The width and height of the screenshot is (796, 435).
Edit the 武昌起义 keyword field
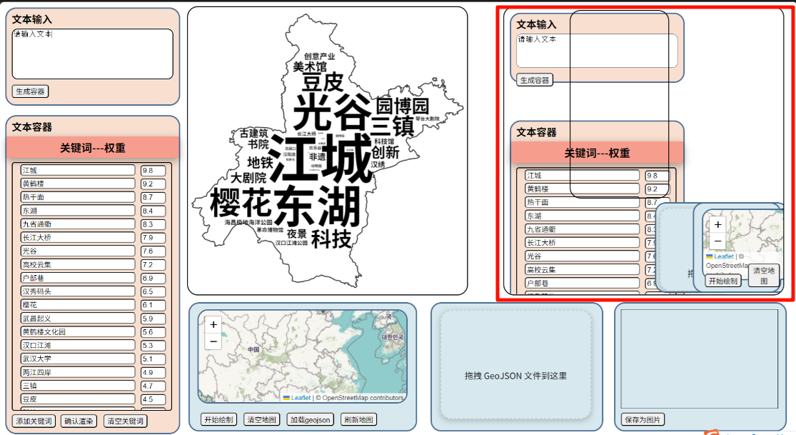(x=78, y=318)
